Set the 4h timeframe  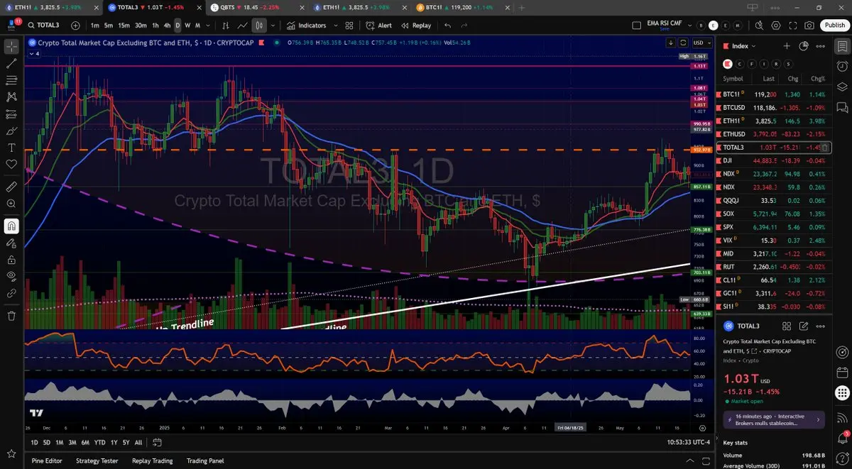(167, 25)
